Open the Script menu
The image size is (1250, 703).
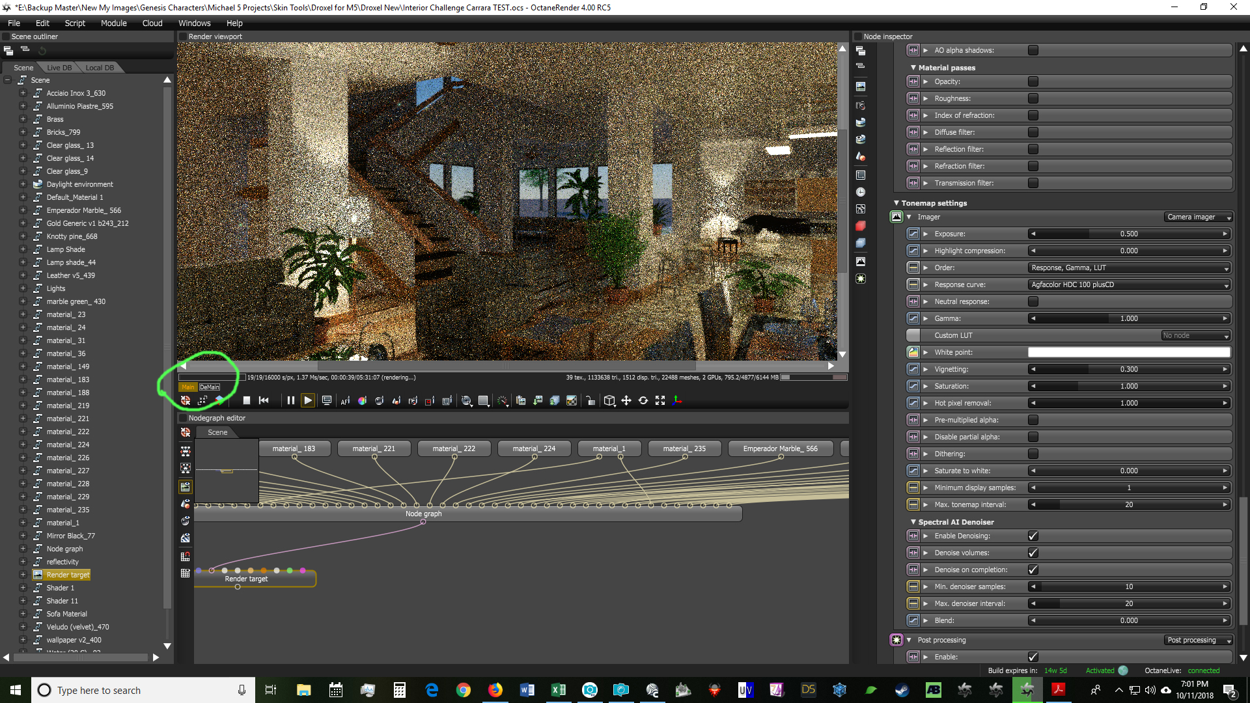[x=75, y=23]
